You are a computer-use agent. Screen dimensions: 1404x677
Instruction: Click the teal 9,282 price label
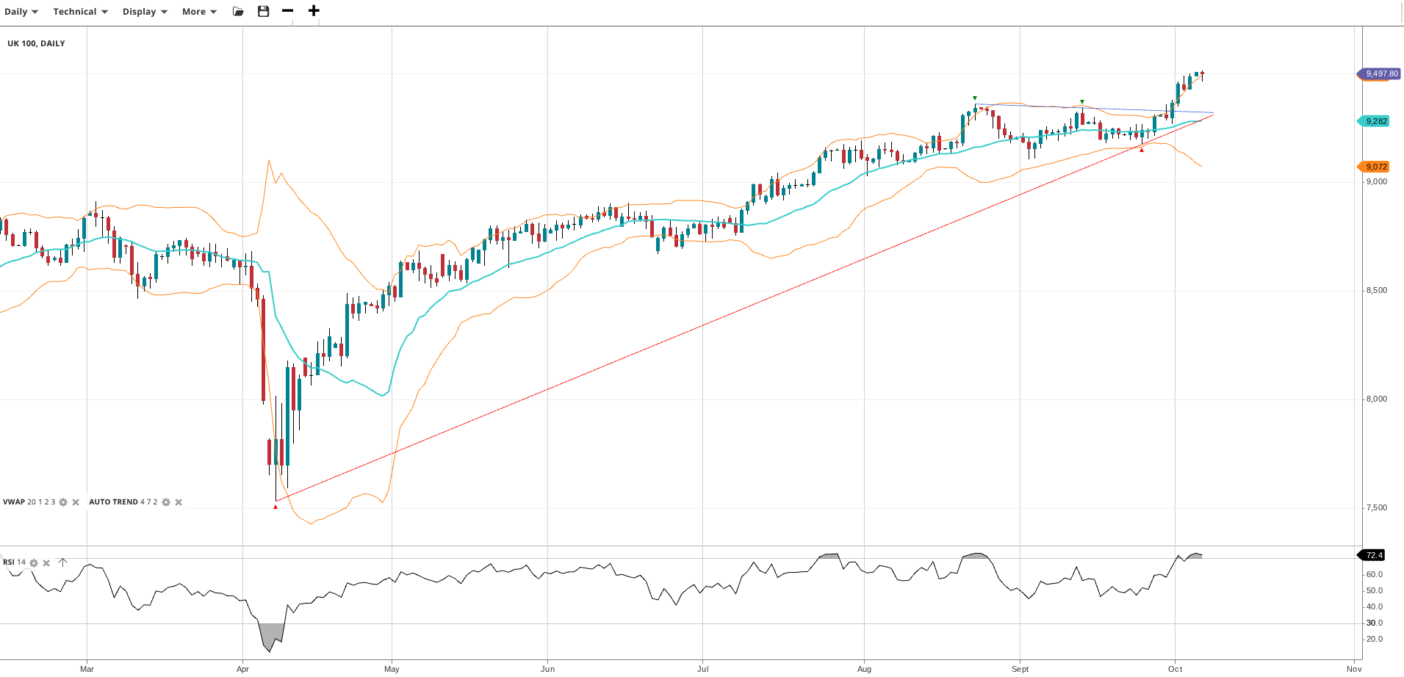pyautogui.click(x=1376, y=121)
